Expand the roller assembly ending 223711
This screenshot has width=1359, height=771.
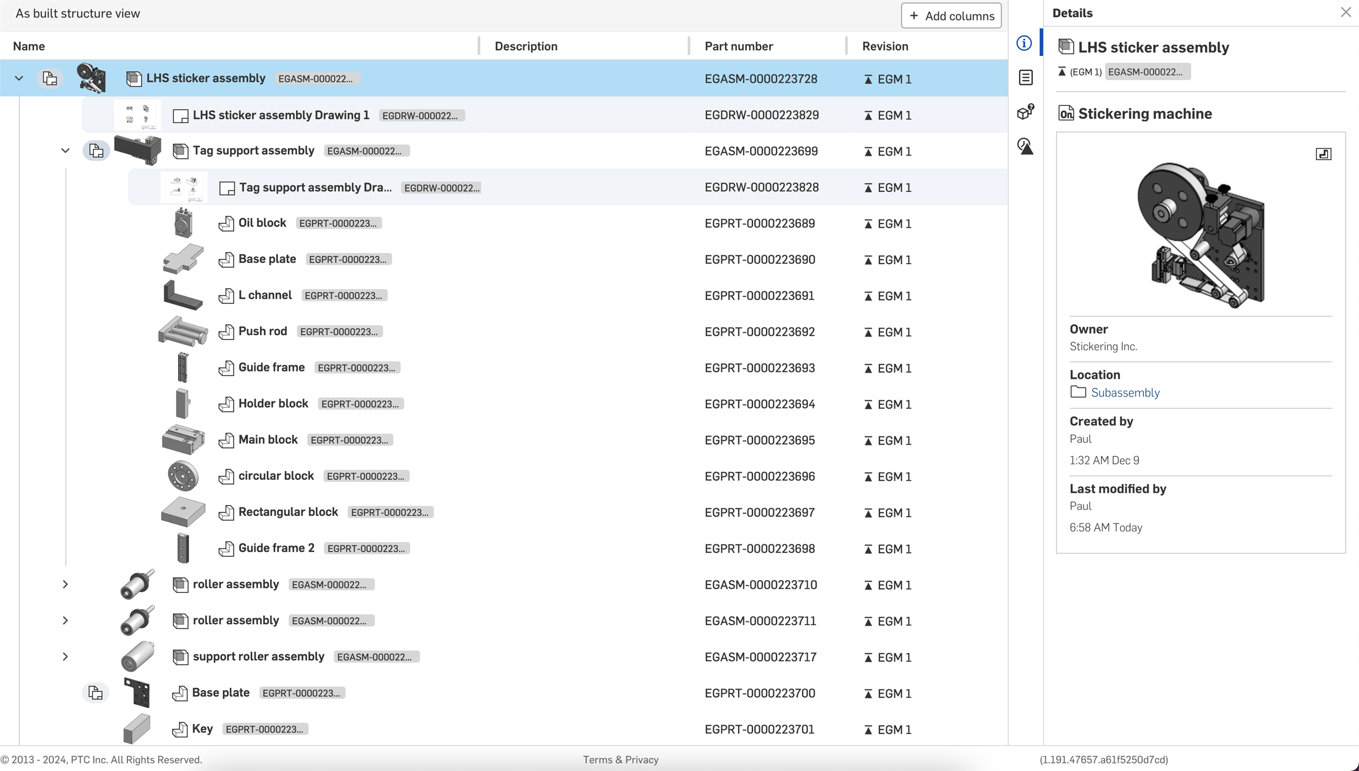tap(65, 620)
